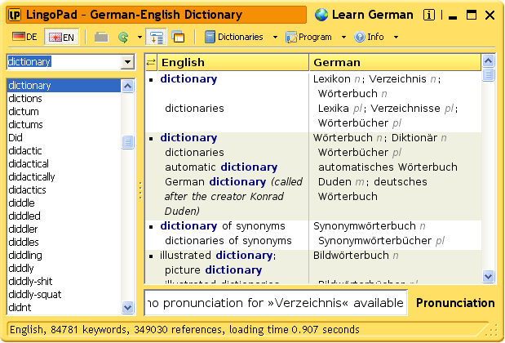Click the Synonymwörterbuch translation
Screen dimensions: 505x343
tap(364, 226)
